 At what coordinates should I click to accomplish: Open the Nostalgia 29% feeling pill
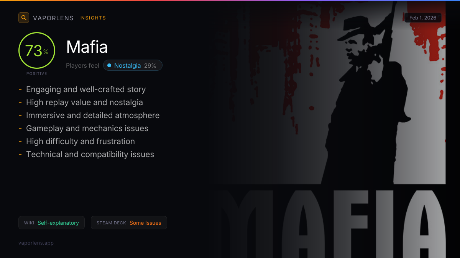click(133, 65)
